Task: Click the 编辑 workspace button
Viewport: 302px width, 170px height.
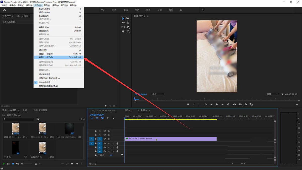Action: [125, 10]
